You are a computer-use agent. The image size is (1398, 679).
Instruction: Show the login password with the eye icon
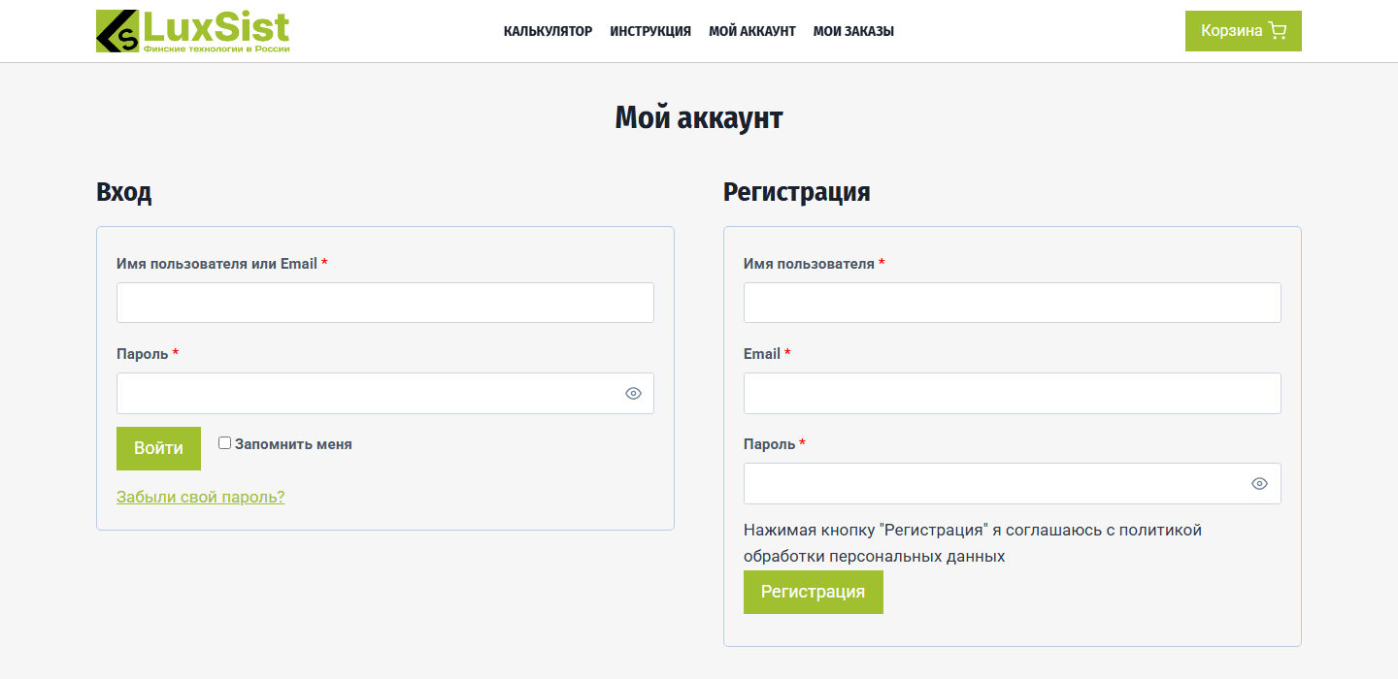[x=634, y=393]
